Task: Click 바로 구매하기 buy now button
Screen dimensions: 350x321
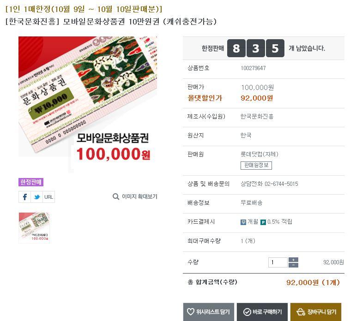Action: coord(262,312)
